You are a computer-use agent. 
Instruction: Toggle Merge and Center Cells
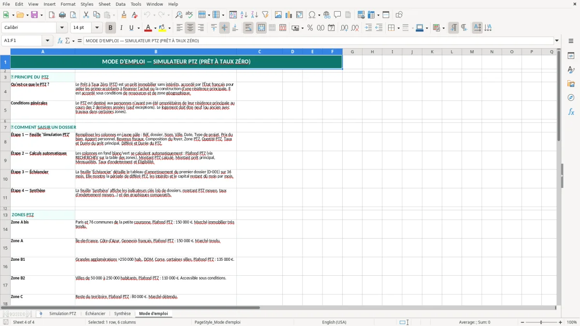pyautogui.click(x=261, y=28)
